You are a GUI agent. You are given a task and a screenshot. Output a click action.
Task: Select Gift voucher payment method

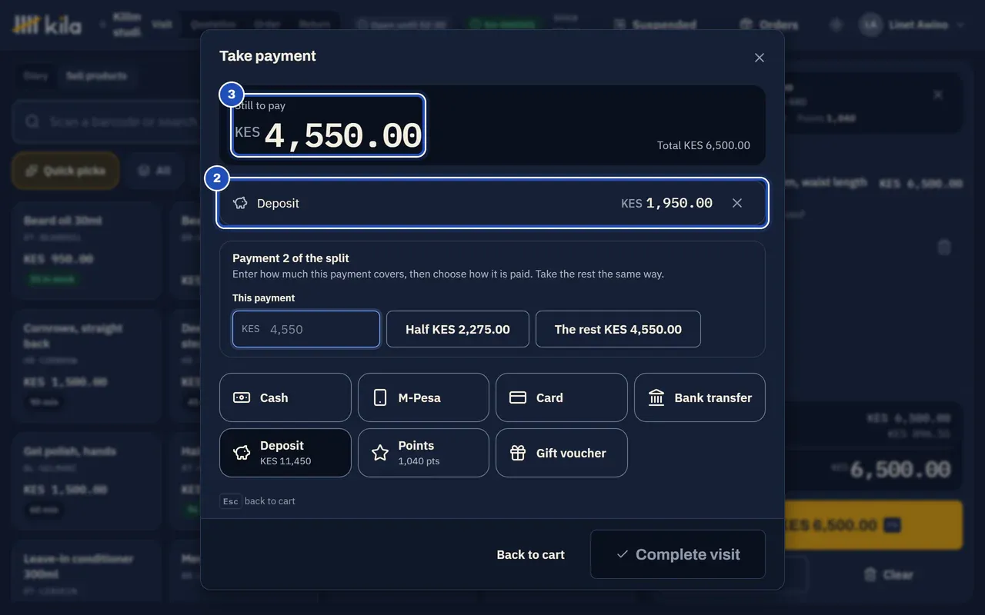click(562, 453)
